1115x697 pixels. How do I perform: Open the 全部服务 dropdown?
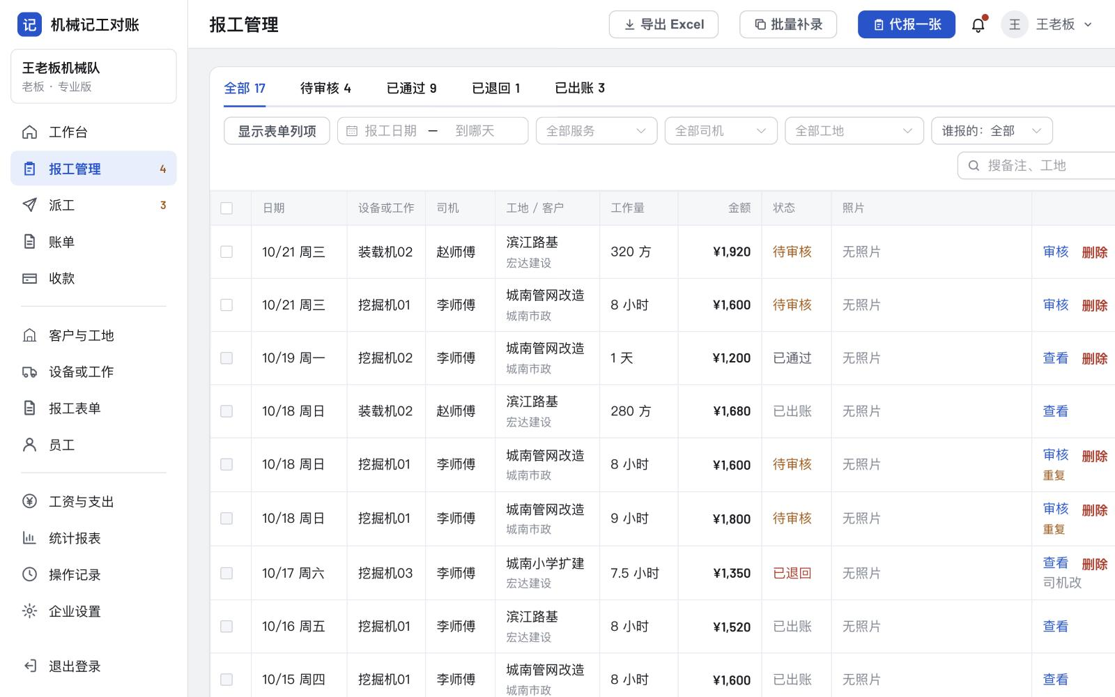point(597,131)
